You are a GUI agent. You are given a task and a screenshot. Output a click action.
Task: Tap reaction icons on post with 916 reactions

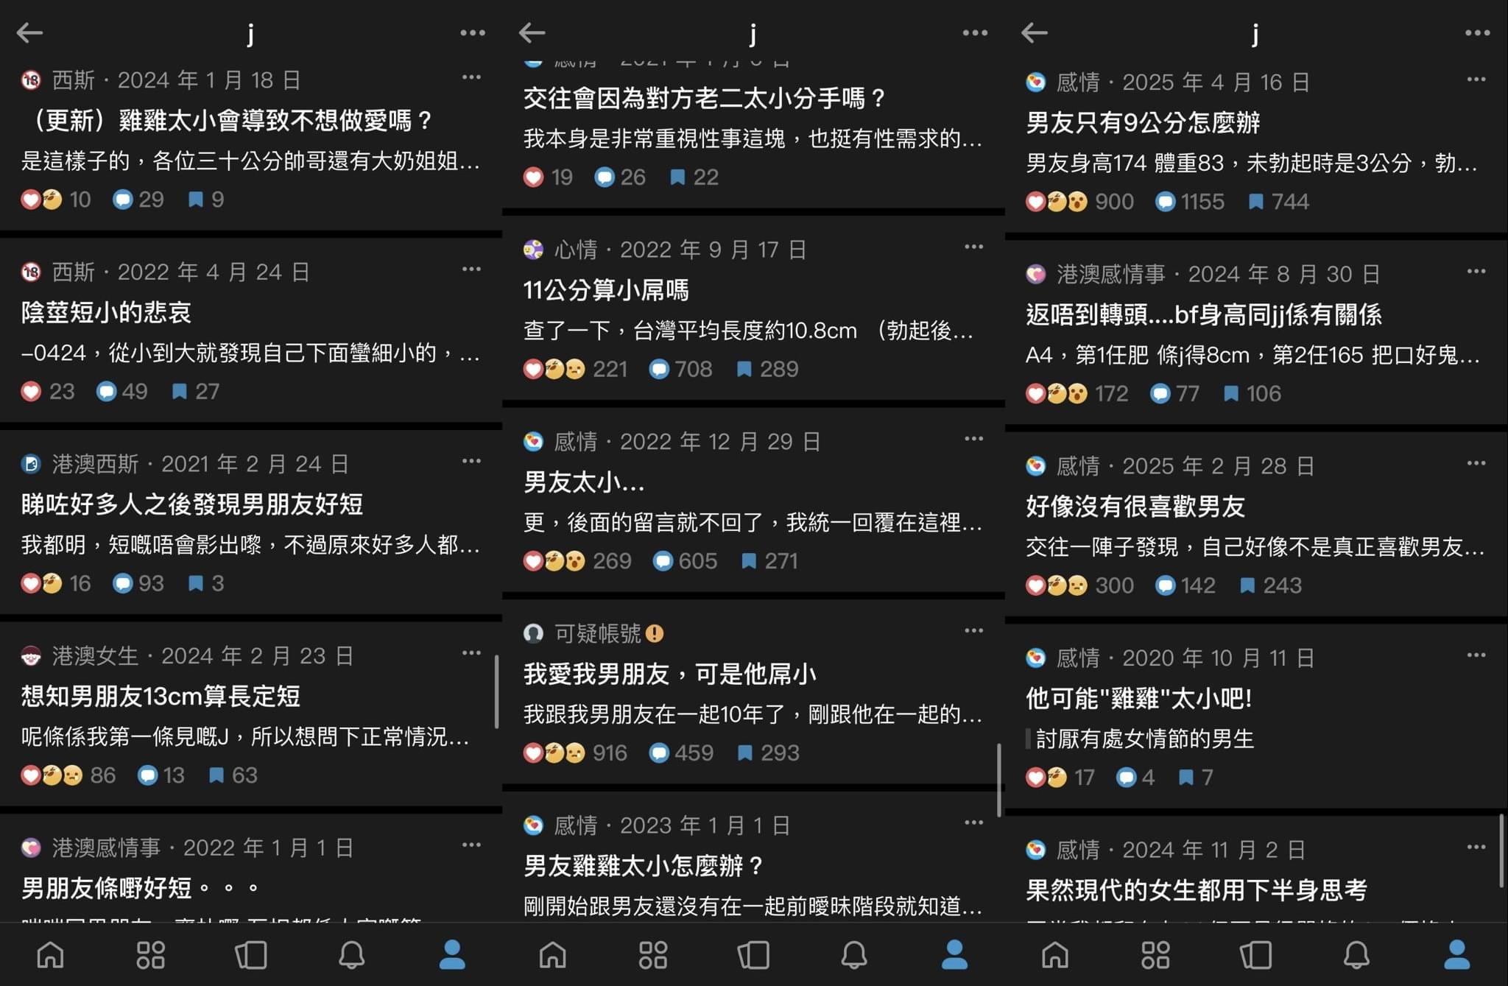pos(554,753)
